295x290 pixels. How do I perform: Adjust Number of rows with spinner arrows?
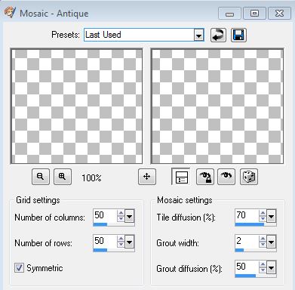click(121, 242)
